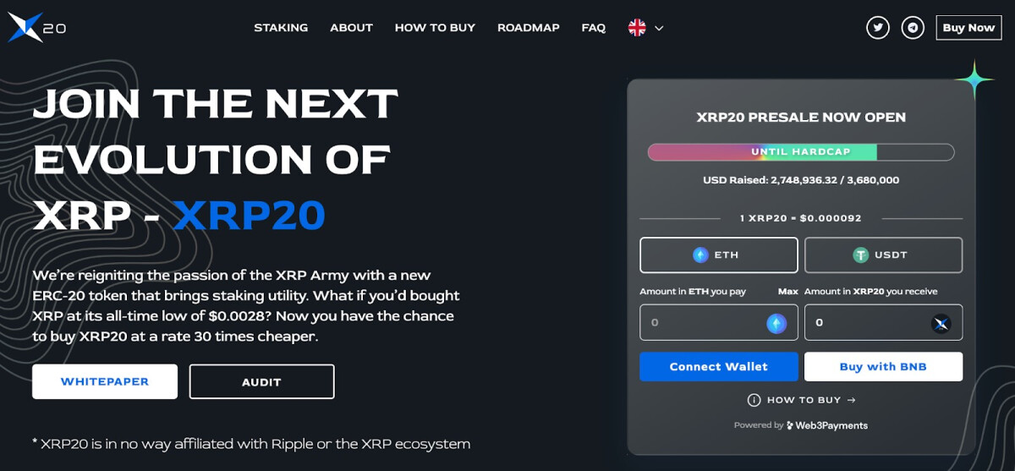This screenshot has height=471, width=1015.
Task: Click the XRP20 token icon in receive field
Action: (x=941, y=323)
